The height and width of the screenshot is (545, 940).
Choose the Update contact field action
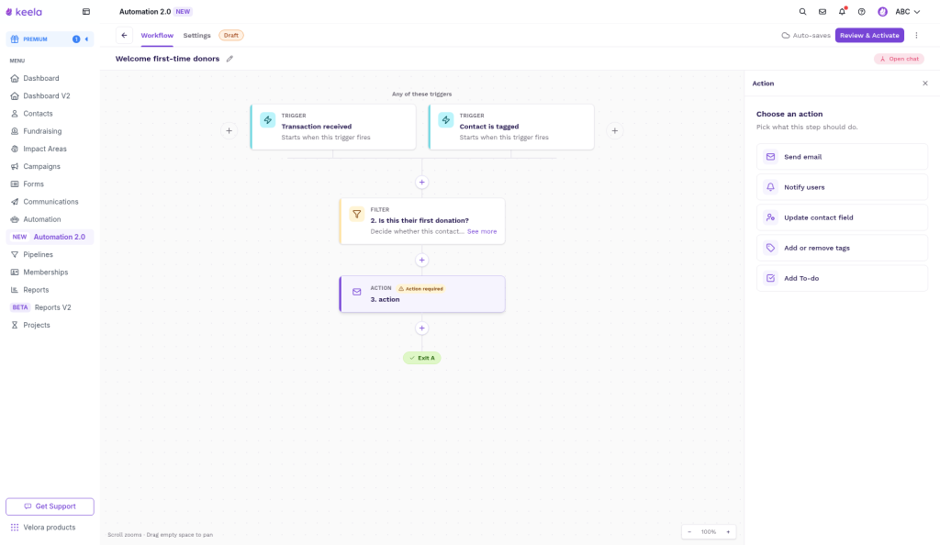[x=842, y=217]
